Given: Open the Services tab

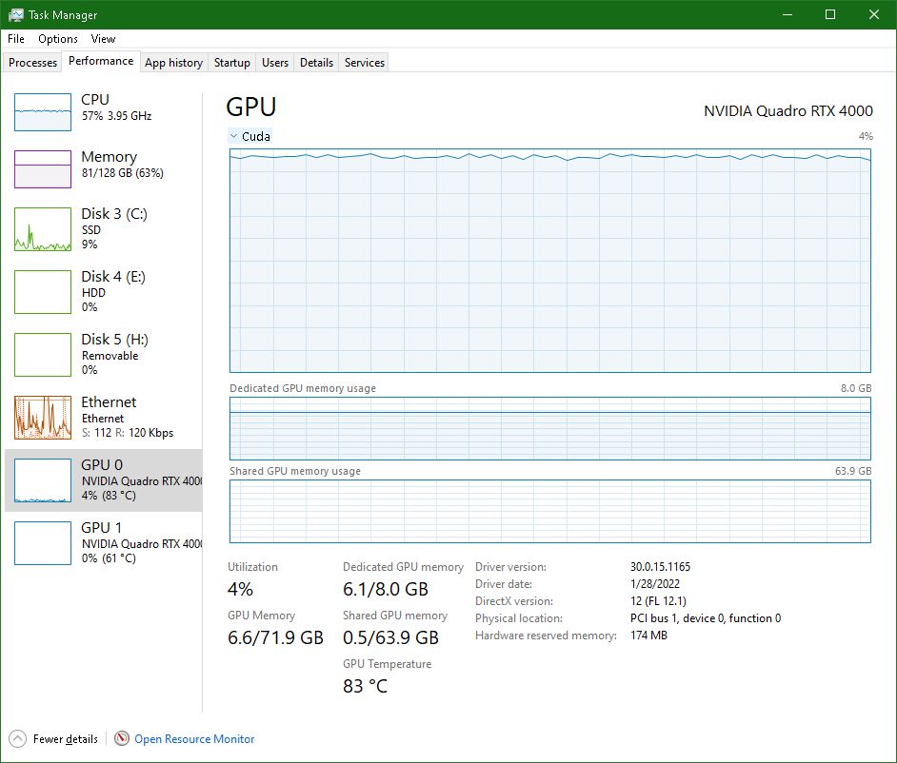Looking at the screenshot, I should tap(365, 62).
